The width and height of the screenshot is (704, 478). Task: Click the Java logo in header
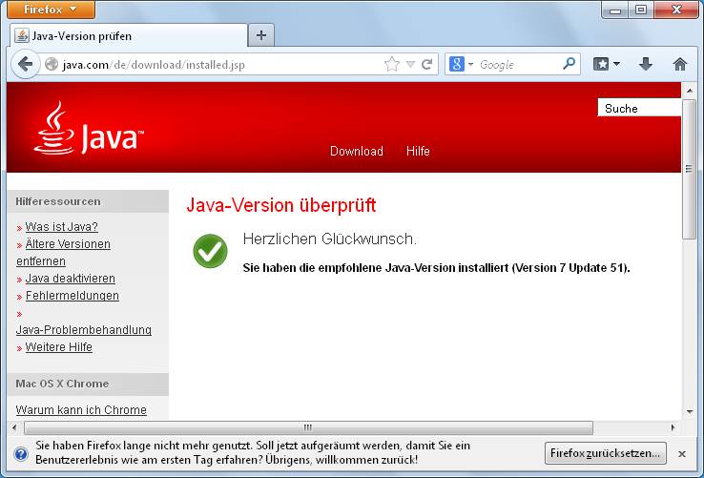point(89,129)
